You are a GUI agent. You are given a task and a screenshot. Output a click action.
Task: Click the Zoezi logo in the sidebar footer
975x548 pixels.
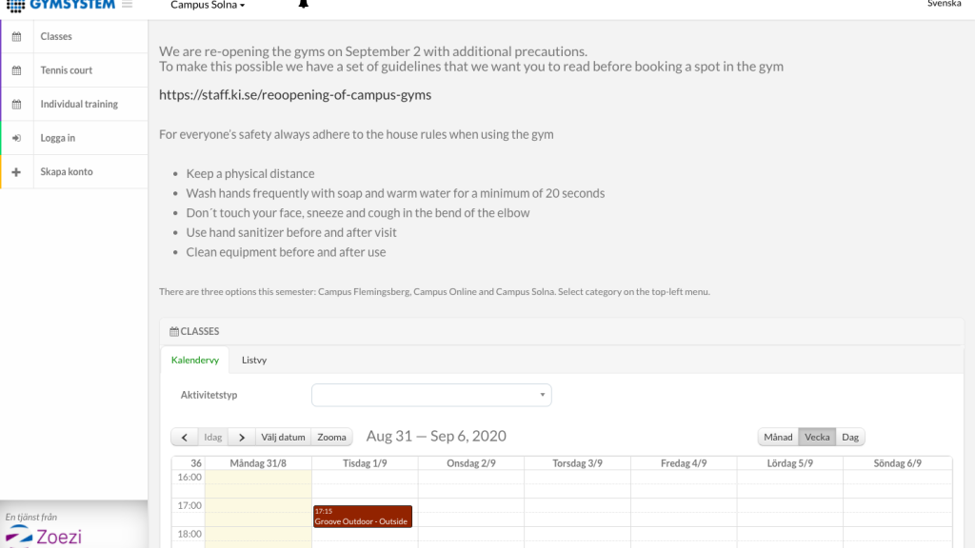coord(44,537)
